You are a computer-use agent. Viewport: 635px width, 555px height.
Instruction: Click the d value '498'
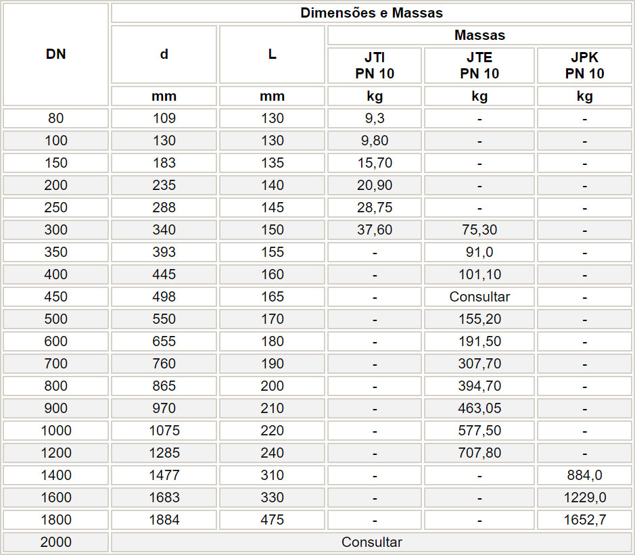[164, 296]
